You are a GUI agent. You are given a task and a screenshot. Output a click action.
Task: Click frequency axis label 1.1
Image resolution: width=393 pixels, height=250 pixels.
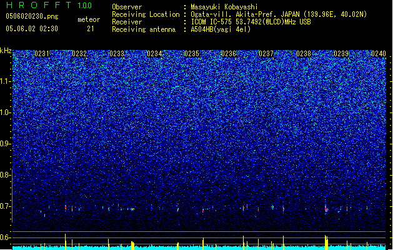5,81
